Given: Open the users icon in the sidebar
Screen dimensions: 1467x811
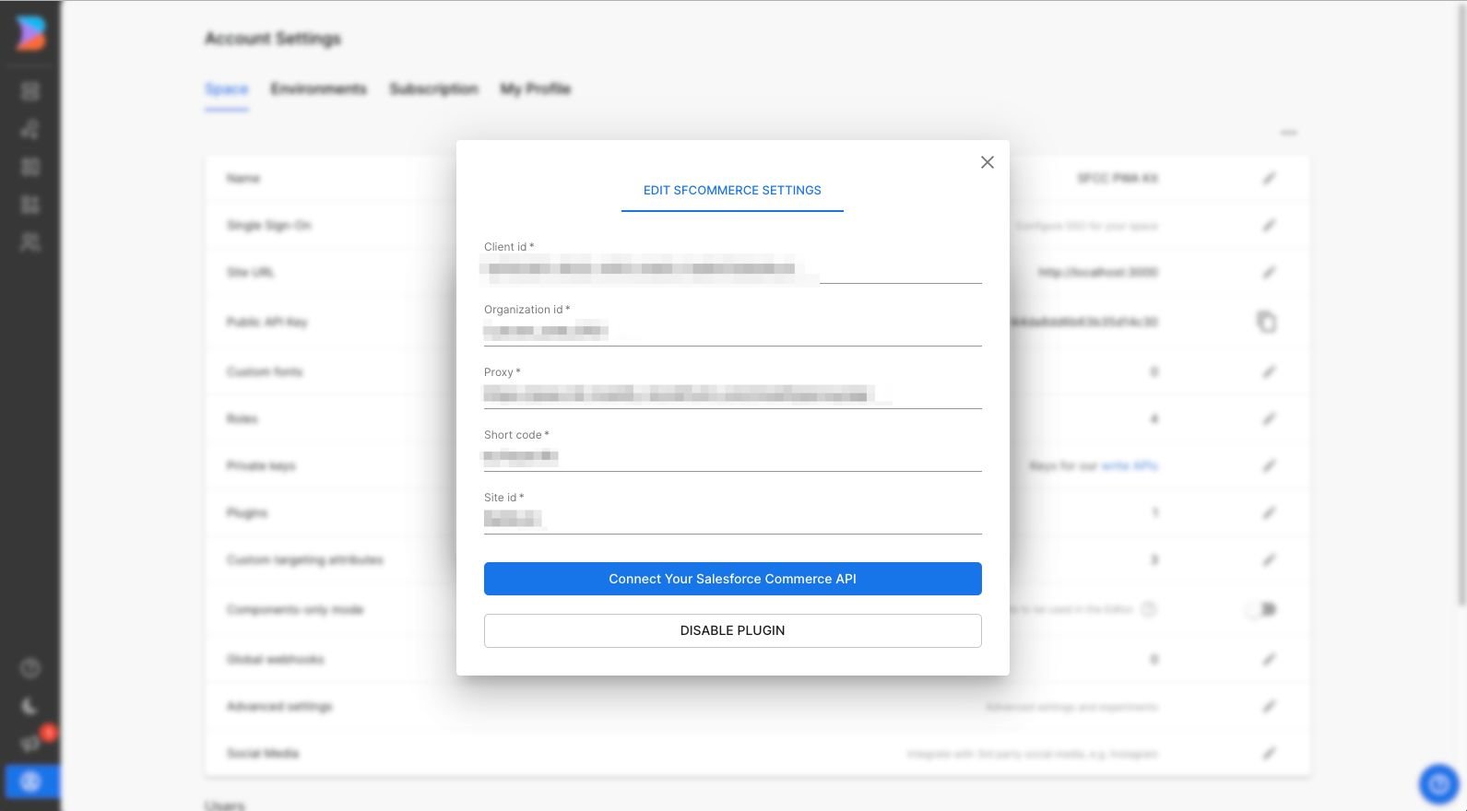Looking at the screenshot, I should 30,242.
